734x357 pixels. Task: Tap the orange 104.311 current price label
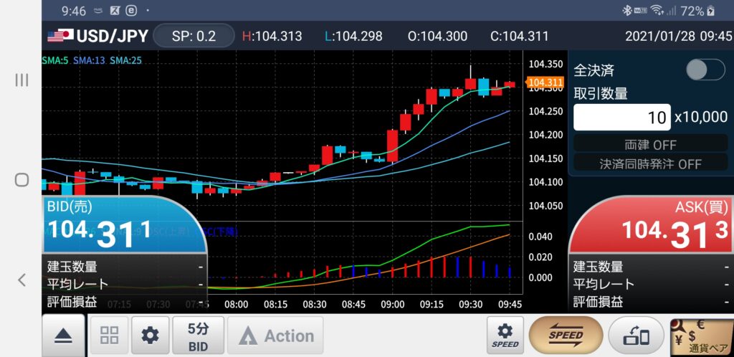(545, 82)
